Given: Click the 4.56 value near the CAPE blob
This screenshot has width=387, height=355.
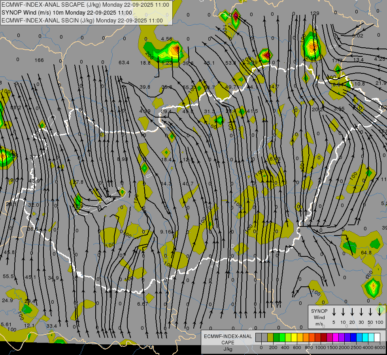Looking at the screenshot, I should (166, 39).
